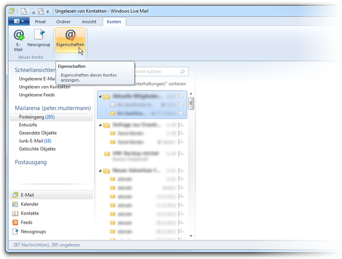Open the Posteingang (285) folder
The height and width of the screenshot is (259, 342).
51,117
